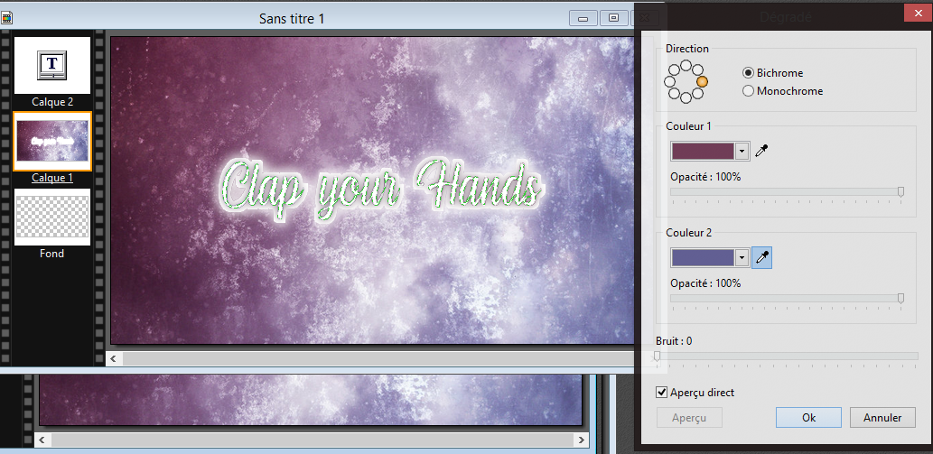Image resolution: width=933 pixels, height=454 pixels.
Task: Select the Fond background layer thumbnail
Action: click(x=51, y=217)
